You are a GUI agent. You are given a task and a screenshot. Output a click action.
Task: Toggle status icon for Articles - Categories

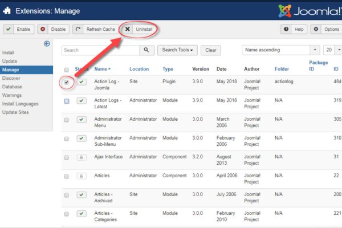82,214
